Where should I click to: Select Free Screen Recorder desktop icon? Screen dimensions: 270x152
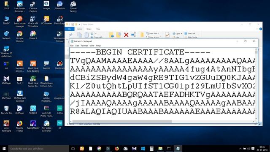[20, 7]
